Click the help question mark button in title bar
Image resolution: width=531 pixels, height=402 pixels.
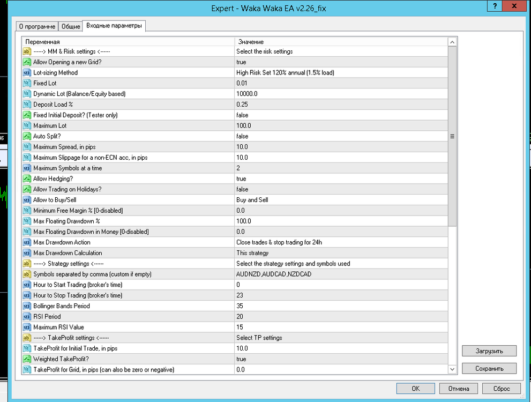[495, 6]
